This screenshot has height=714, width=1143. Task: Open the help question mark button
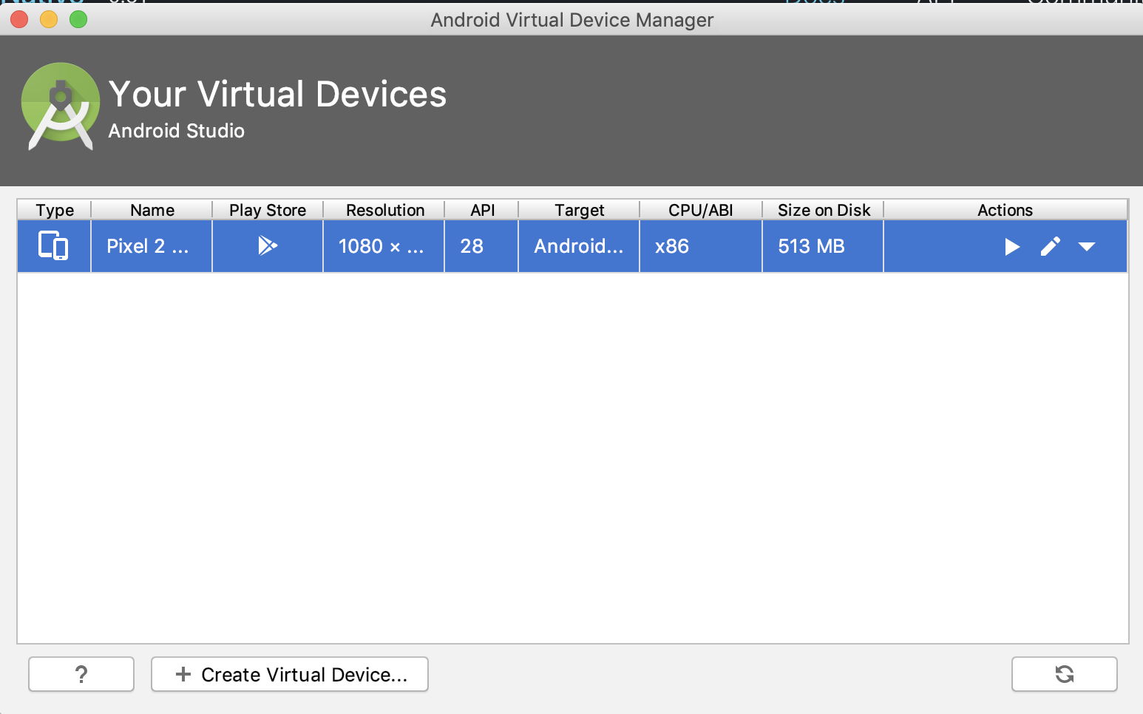point(81,674)
